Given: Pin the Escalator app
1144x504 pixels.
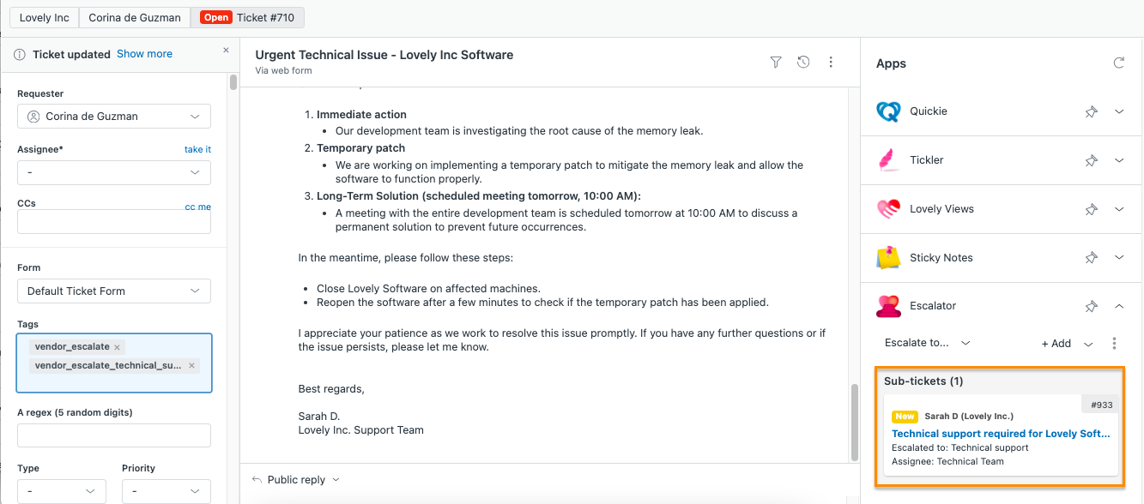Looking at the screenshot, I should coord(1092,306).
